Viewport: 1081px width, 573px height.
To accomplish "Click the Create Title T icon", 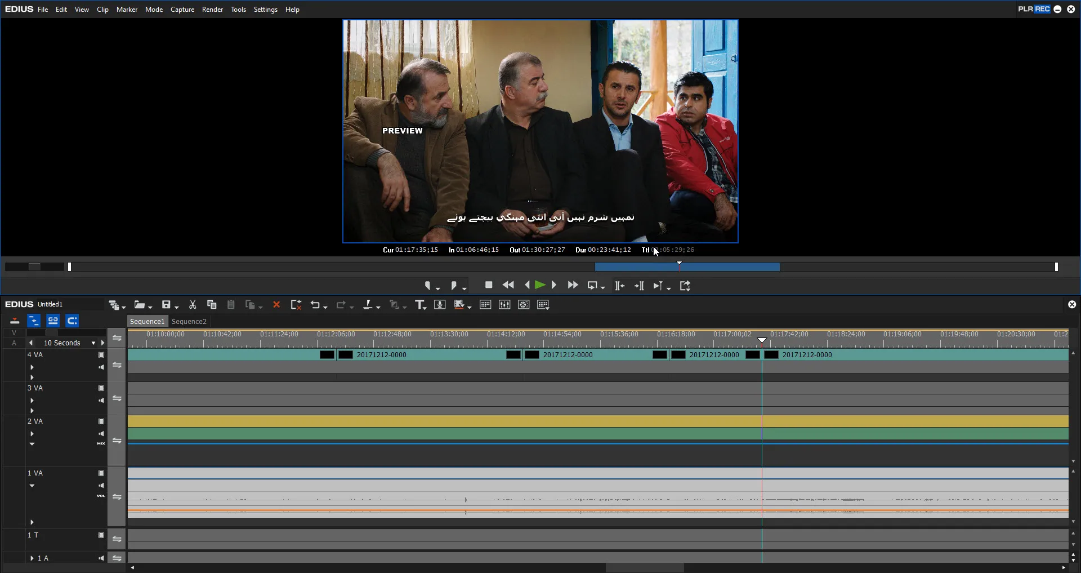I will 419,305.
